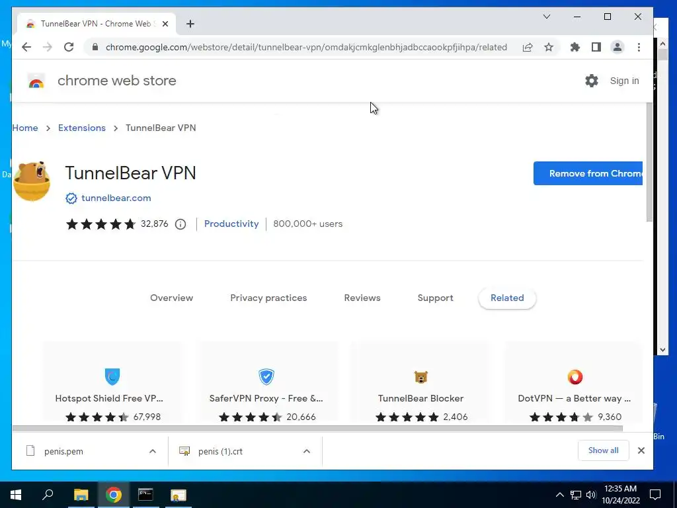The width and height of the screenshot is (677, 508).
Task: Click the Chrome Web Store rainbow logo
Action: coord(36,81)
